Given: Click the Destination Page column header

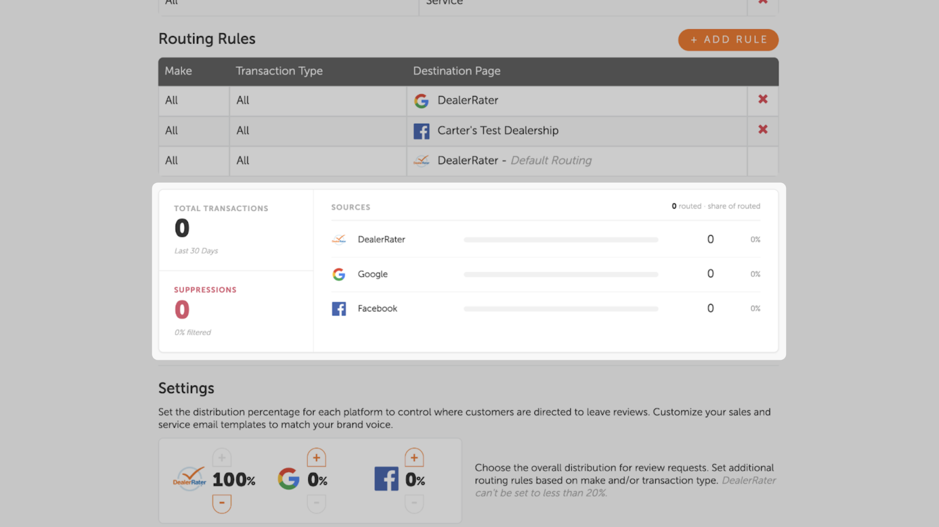Looking at the screenshot, I should (457, 71).
